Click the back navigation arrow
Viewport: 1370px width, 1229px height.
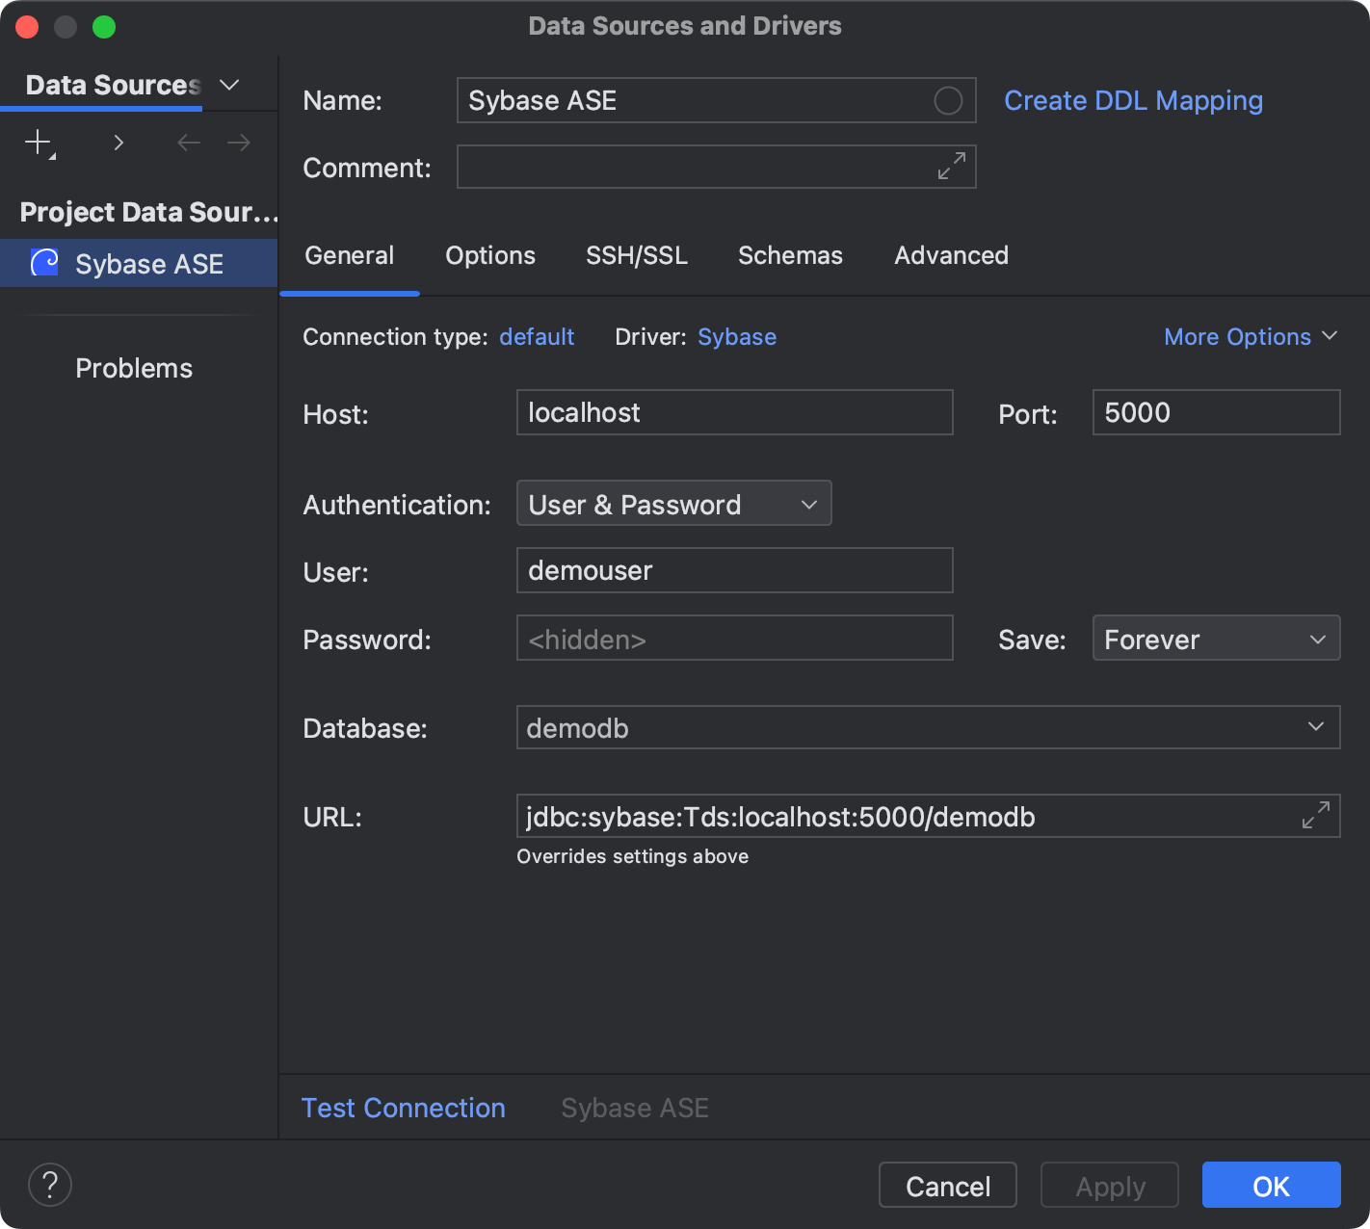click(x=188, y=143)
